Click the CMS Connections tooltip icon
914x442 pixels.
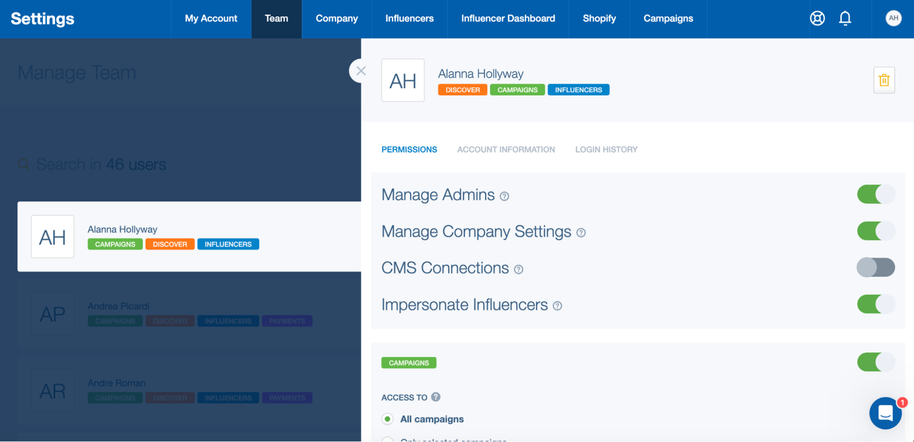(519, 269)
